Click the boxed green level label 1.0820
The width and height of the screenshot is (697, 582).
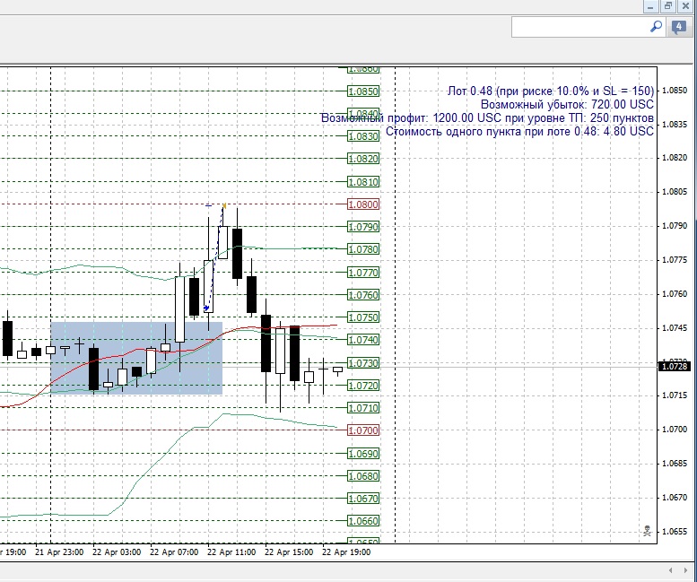tap(363, 159)
